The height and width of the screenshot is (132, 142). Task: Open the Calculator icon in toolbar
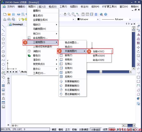point(96,14)
